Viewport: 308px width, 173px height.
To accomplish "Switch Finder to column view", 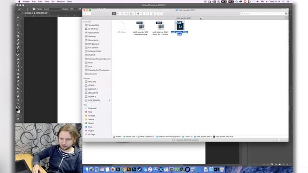I will 122,13.
